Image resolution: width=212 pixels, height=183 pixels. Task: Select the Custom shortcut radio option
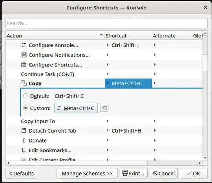click(x=26, y=108)
